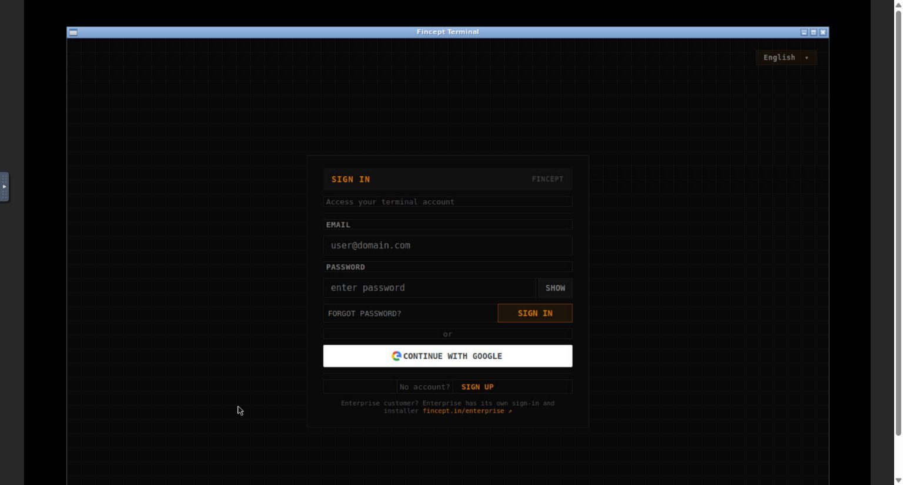903x485 pixels.
Task: Click the 'FINCEPT' label in the form header
Action: (x=547, y=179)
